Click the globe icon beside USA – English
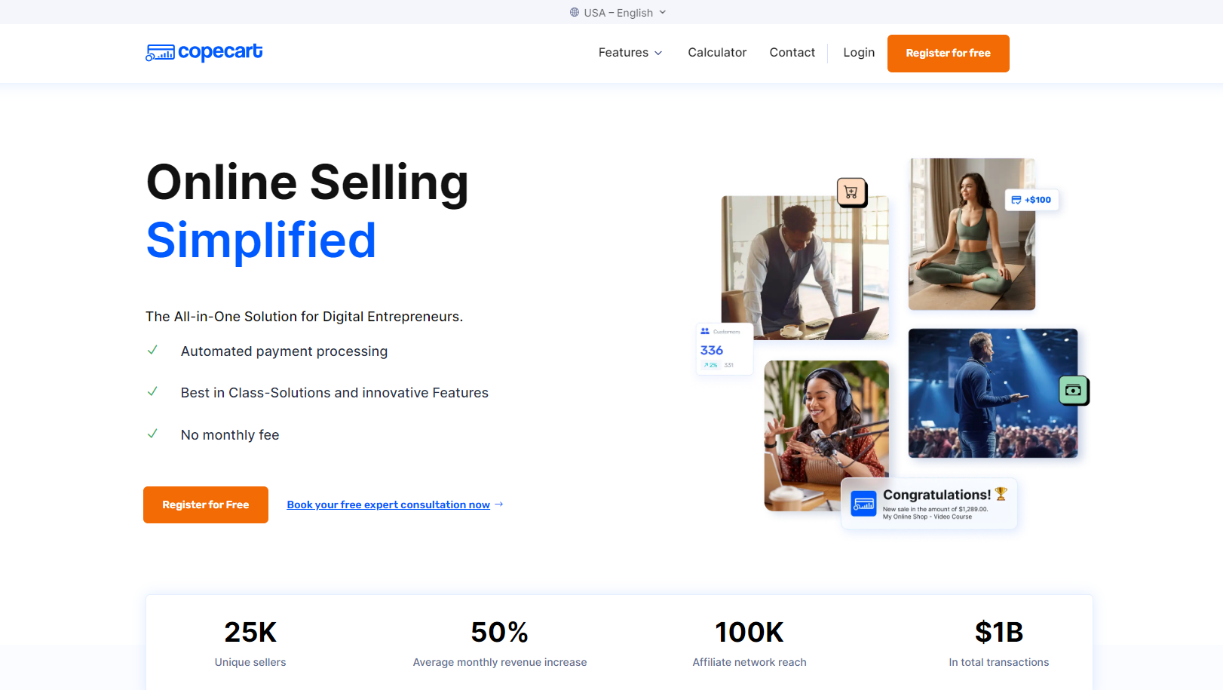 (574, 12)
